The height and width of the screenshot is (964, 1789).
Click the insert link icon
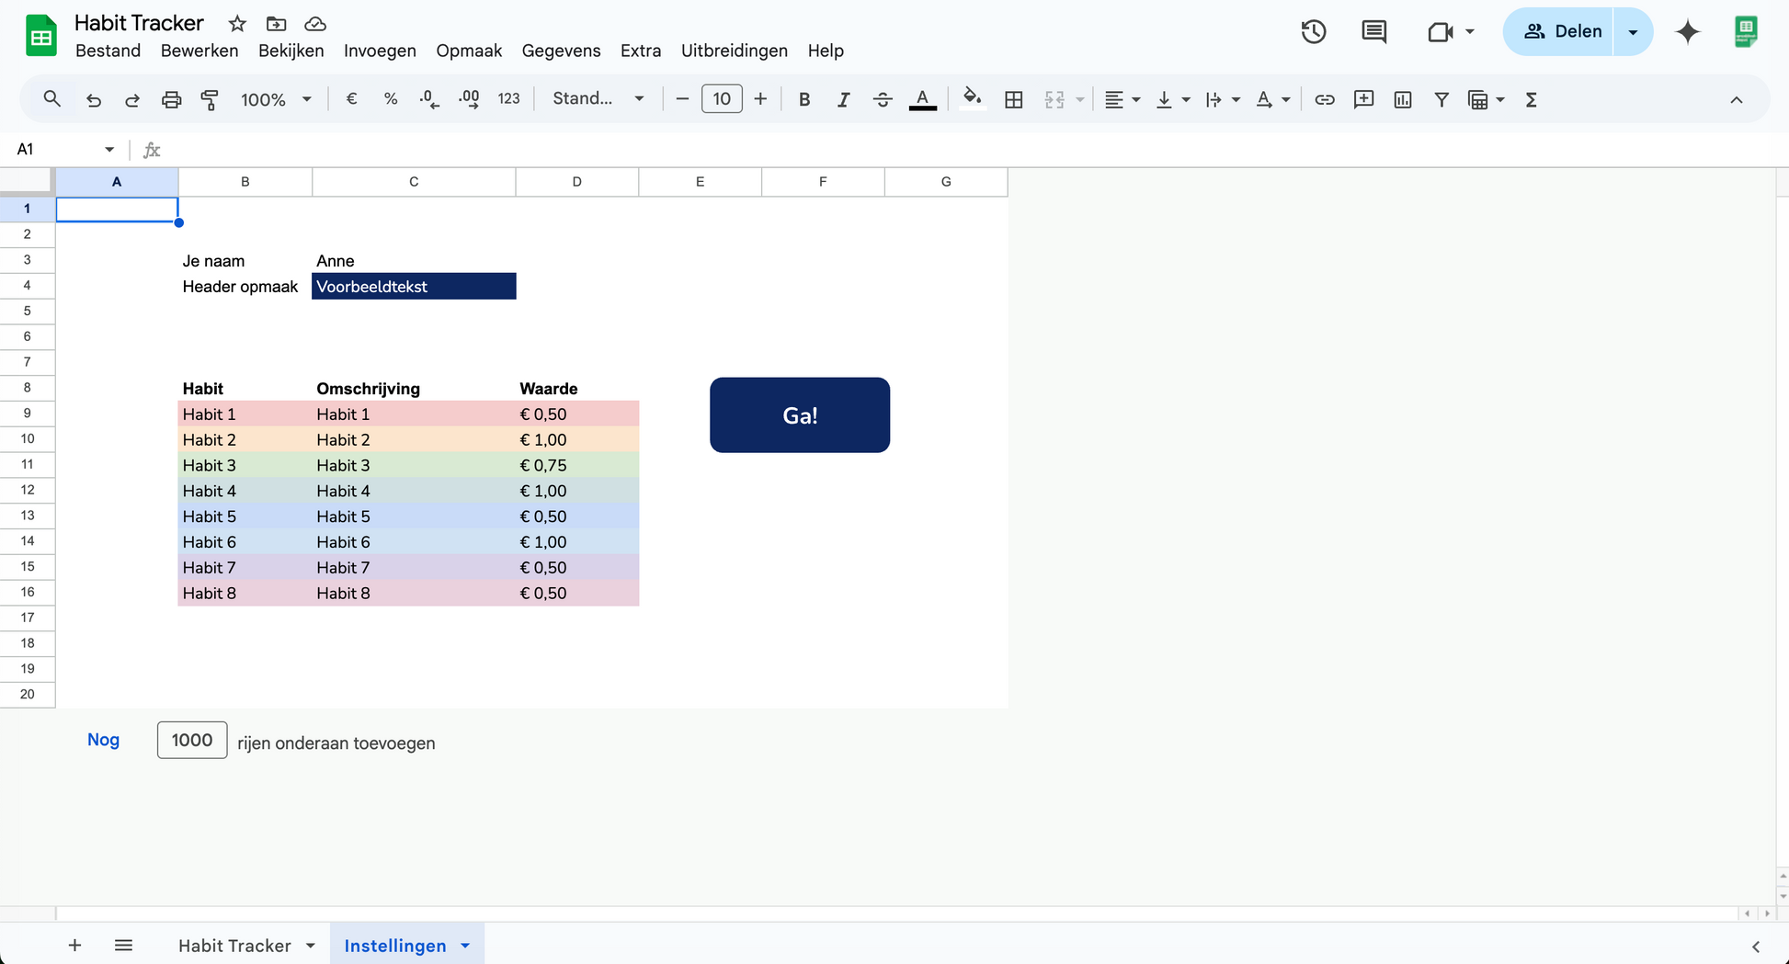click(1324, 99)
